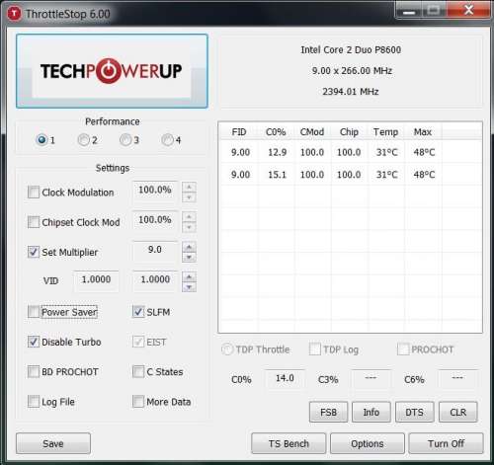The height and width of the screenshot is (465, 494).
Task: Minimize the ThrottleStop window
Action: coord(409,11)
